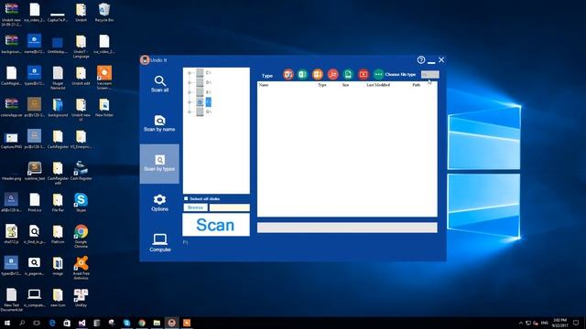Open Cash Register desktop shortcut
586x329 pixels.
pos(81,171)
